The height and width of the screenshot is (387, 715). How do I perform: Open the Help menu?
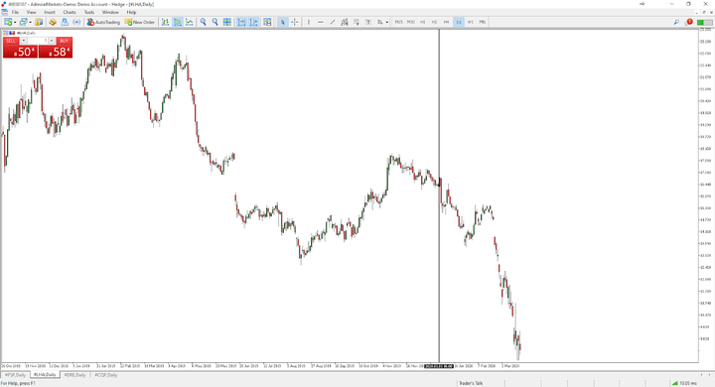(x=131, y=12)
